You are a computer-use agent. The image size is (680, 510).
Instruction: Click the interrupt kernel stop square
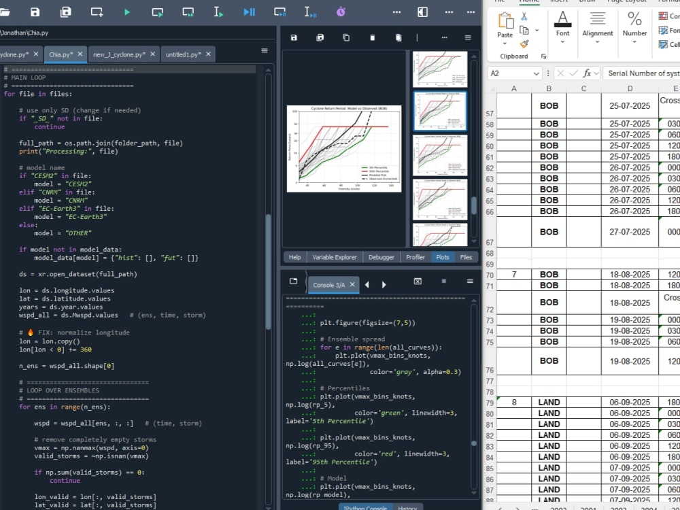tap(443, 281)
